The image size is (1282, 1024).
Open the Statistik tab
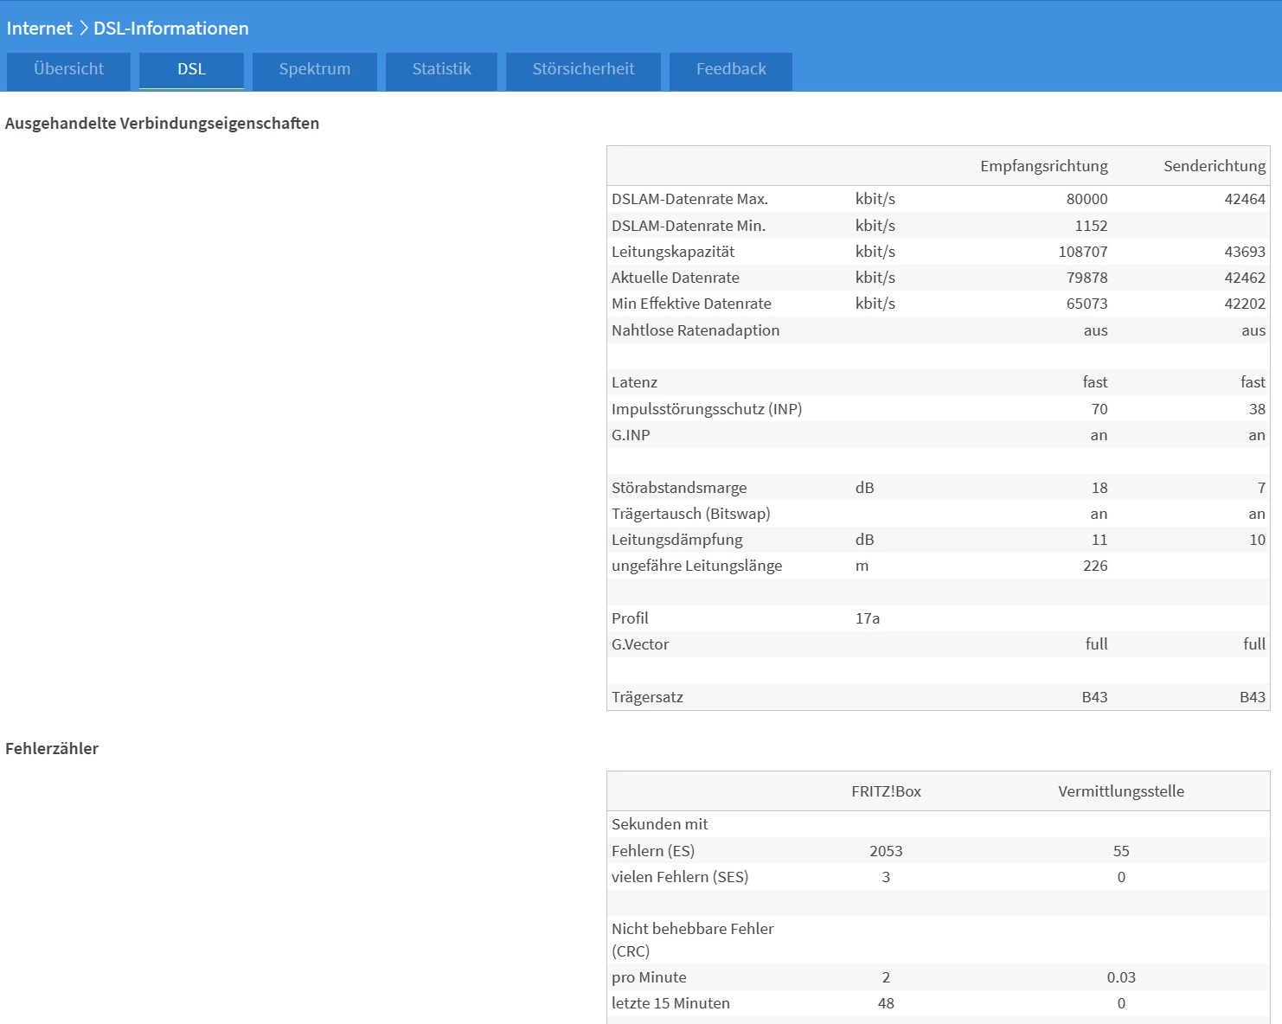click(x=441, y=69)
